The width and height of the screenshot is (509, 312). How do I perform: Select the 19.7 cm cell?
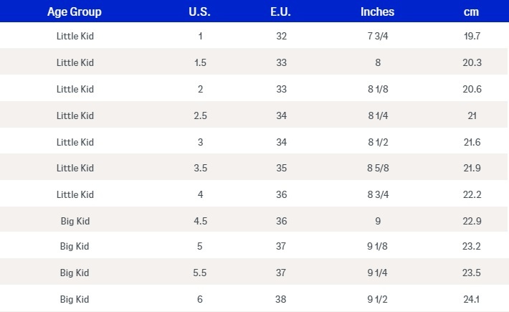(472, 36)
